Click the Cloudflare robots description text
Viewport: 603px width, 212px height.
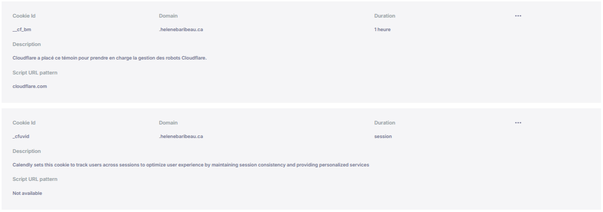pos(109,59)
